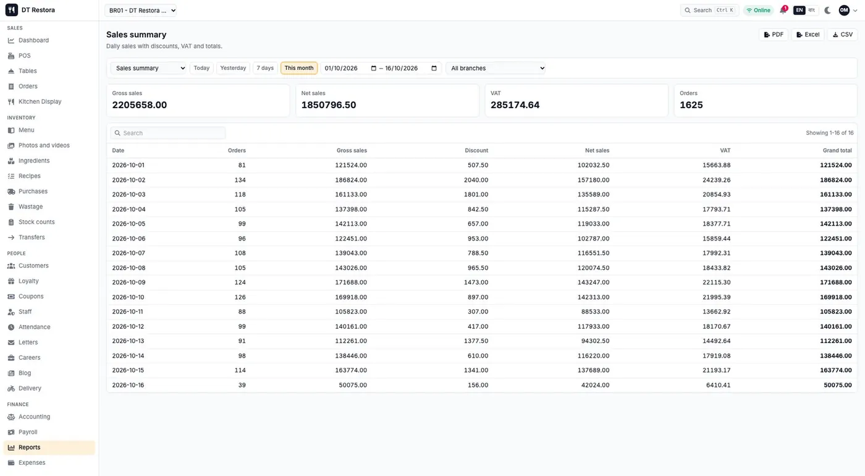Screen dimensions: 865x476
Task: Click the Ingredients sidebar icon
Action: point(11,161)
